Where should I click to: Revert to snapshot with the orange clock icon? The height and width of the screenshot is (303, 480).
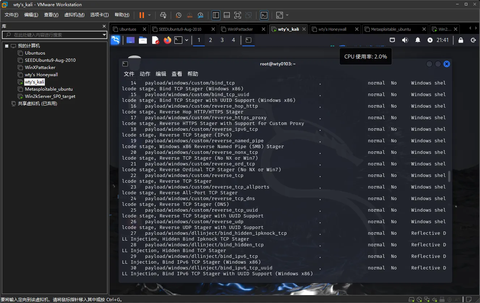point(190,15)
